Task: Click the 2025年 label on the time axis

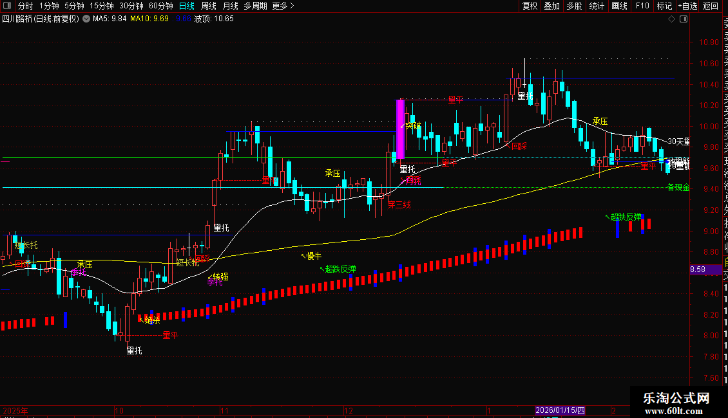Action: pyautogui.click(x=15, y=410)
